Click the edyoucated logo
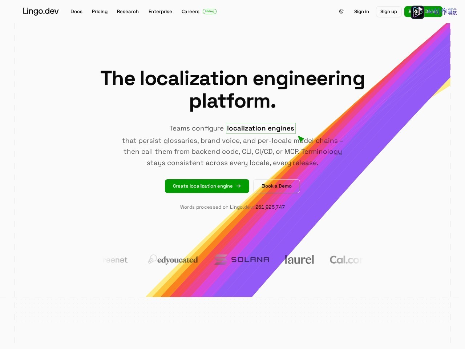465x349 pixels. pos(173,260)
